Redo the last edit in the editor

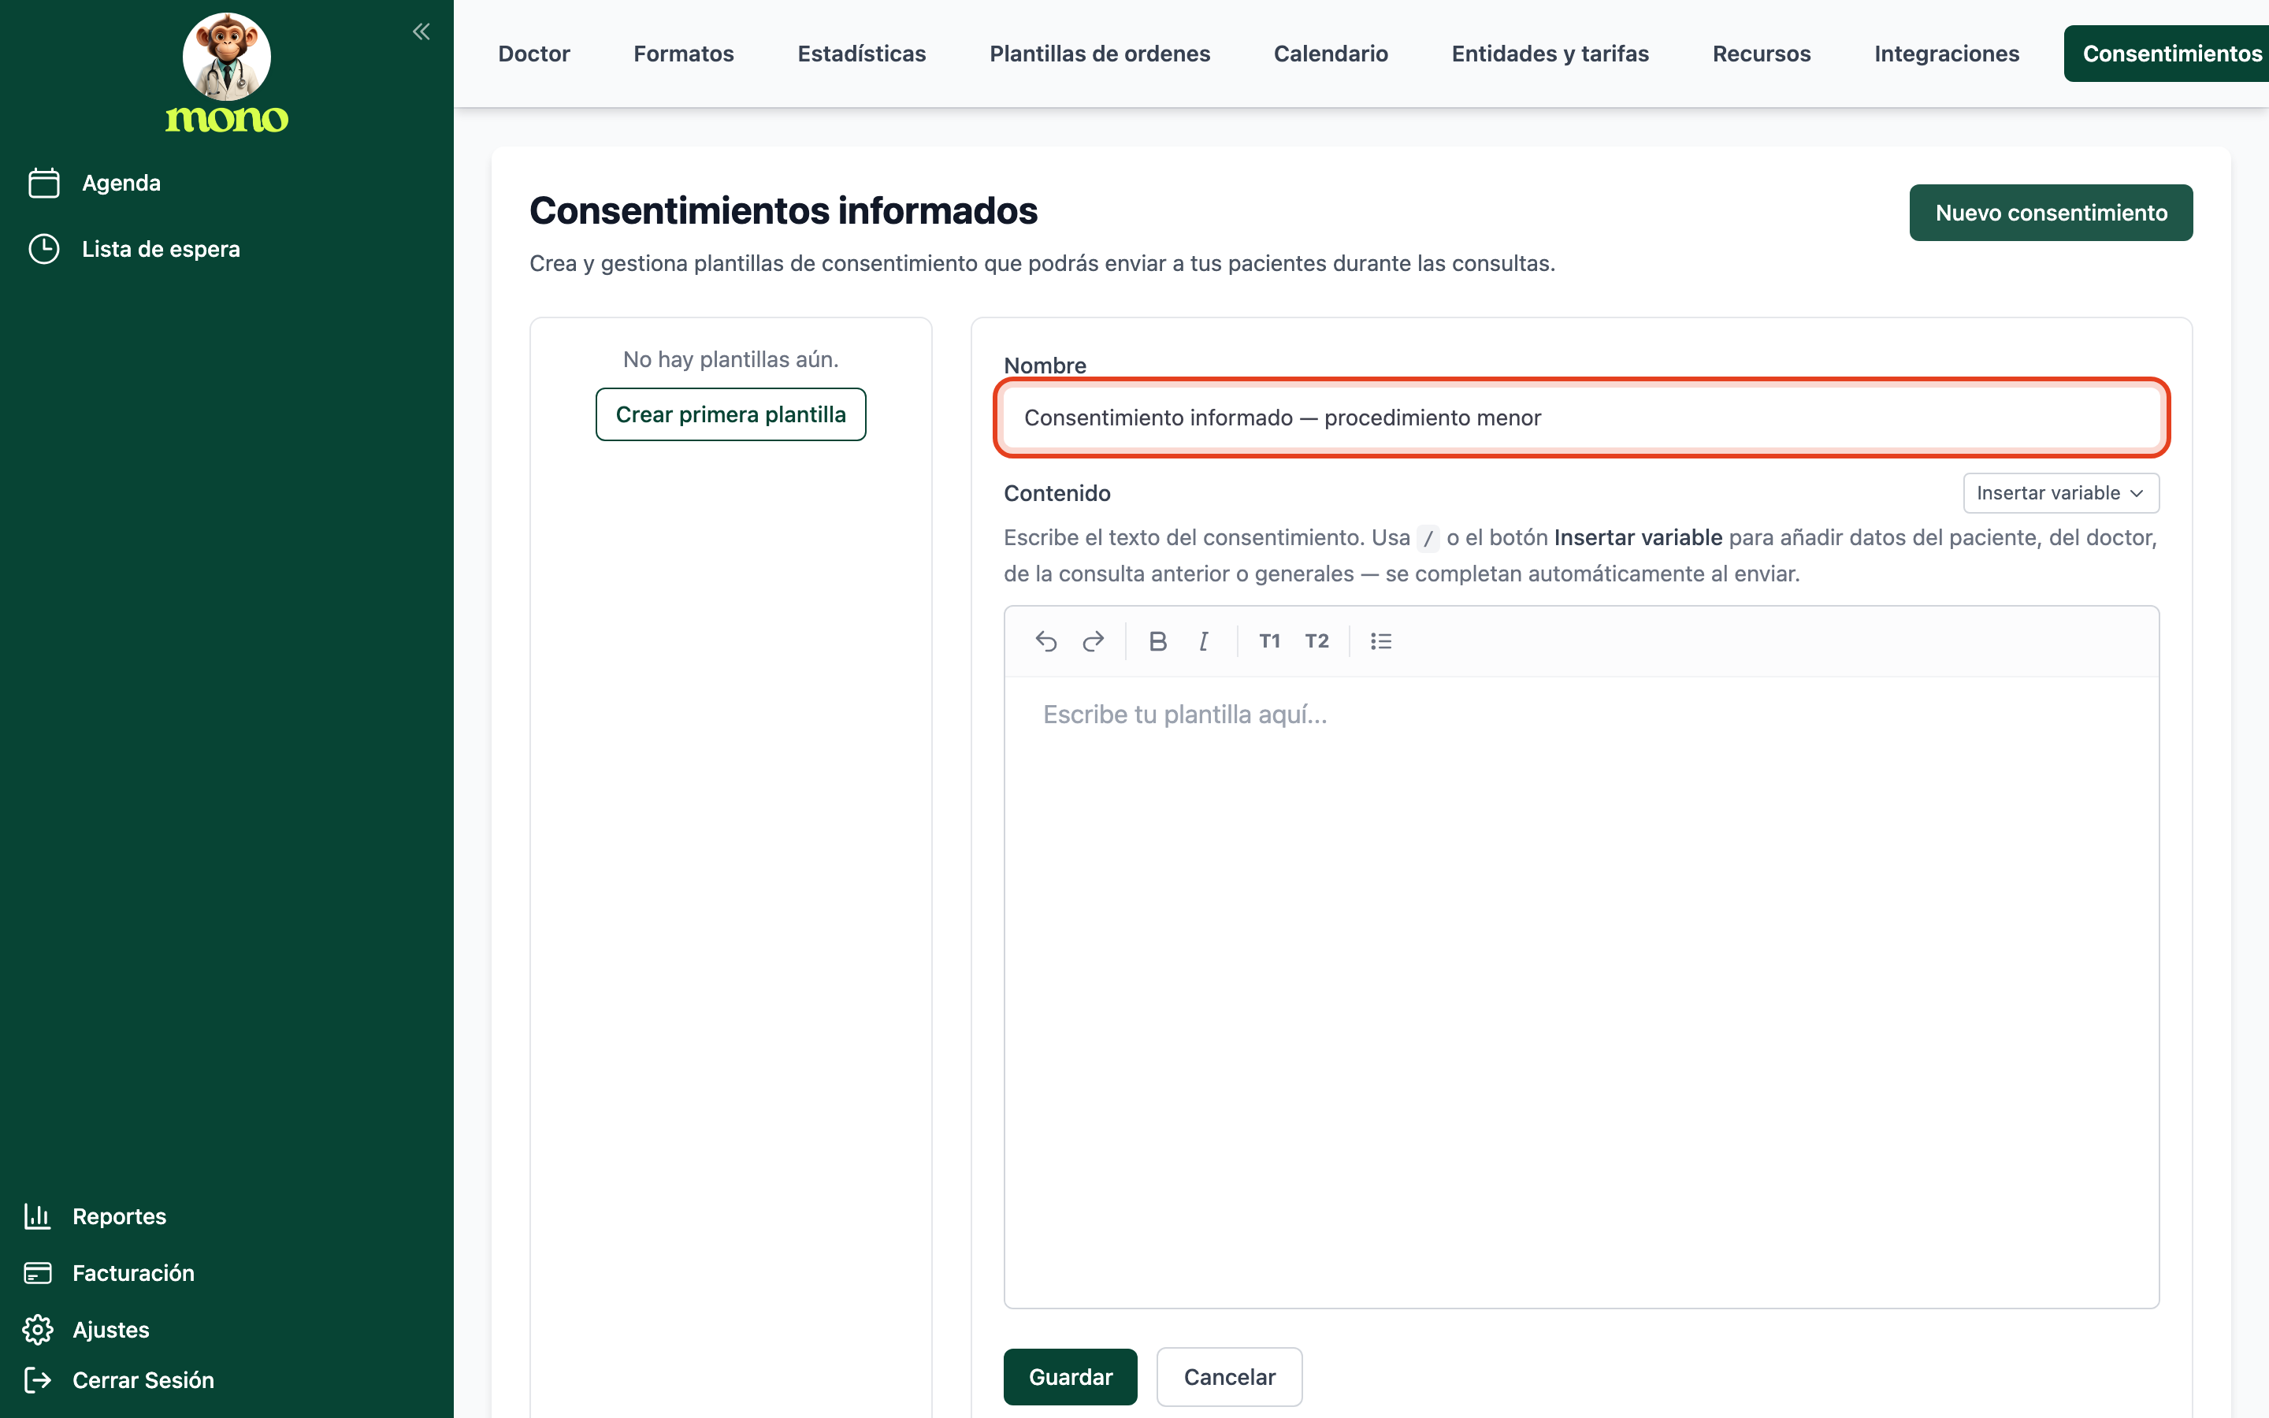click(1094, 641)
